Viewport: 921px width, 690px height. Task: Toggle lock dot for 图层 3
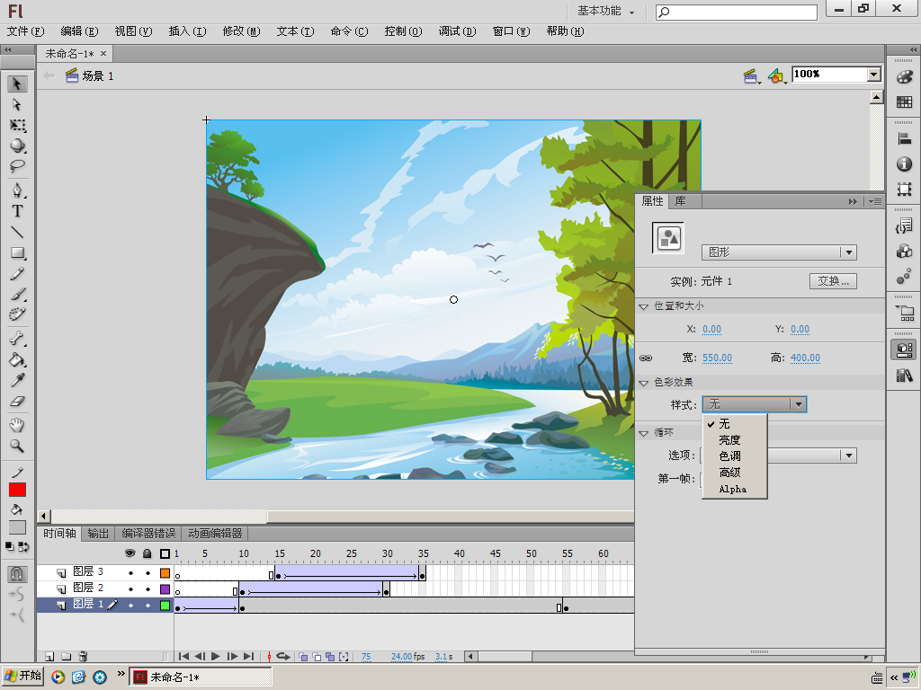click(148, 572)
